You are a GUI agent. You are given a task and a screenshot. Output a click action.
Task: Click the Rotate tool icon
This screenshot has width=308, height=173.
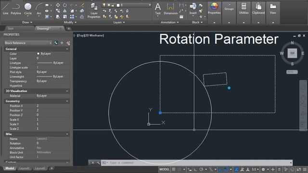[x=65, y=5]
